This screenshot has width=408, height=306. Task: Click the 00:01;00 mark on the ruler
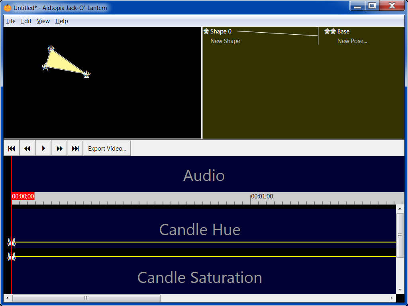point(262,196)
